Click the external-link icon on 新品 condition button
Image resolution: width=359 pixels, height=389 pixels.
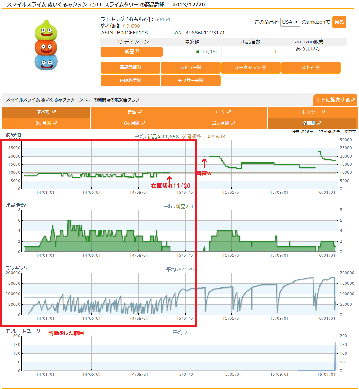coord(137,51)
